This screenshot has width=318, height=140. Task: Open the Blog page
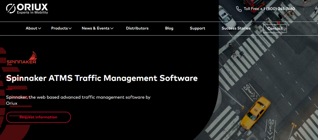coord(169,28)
